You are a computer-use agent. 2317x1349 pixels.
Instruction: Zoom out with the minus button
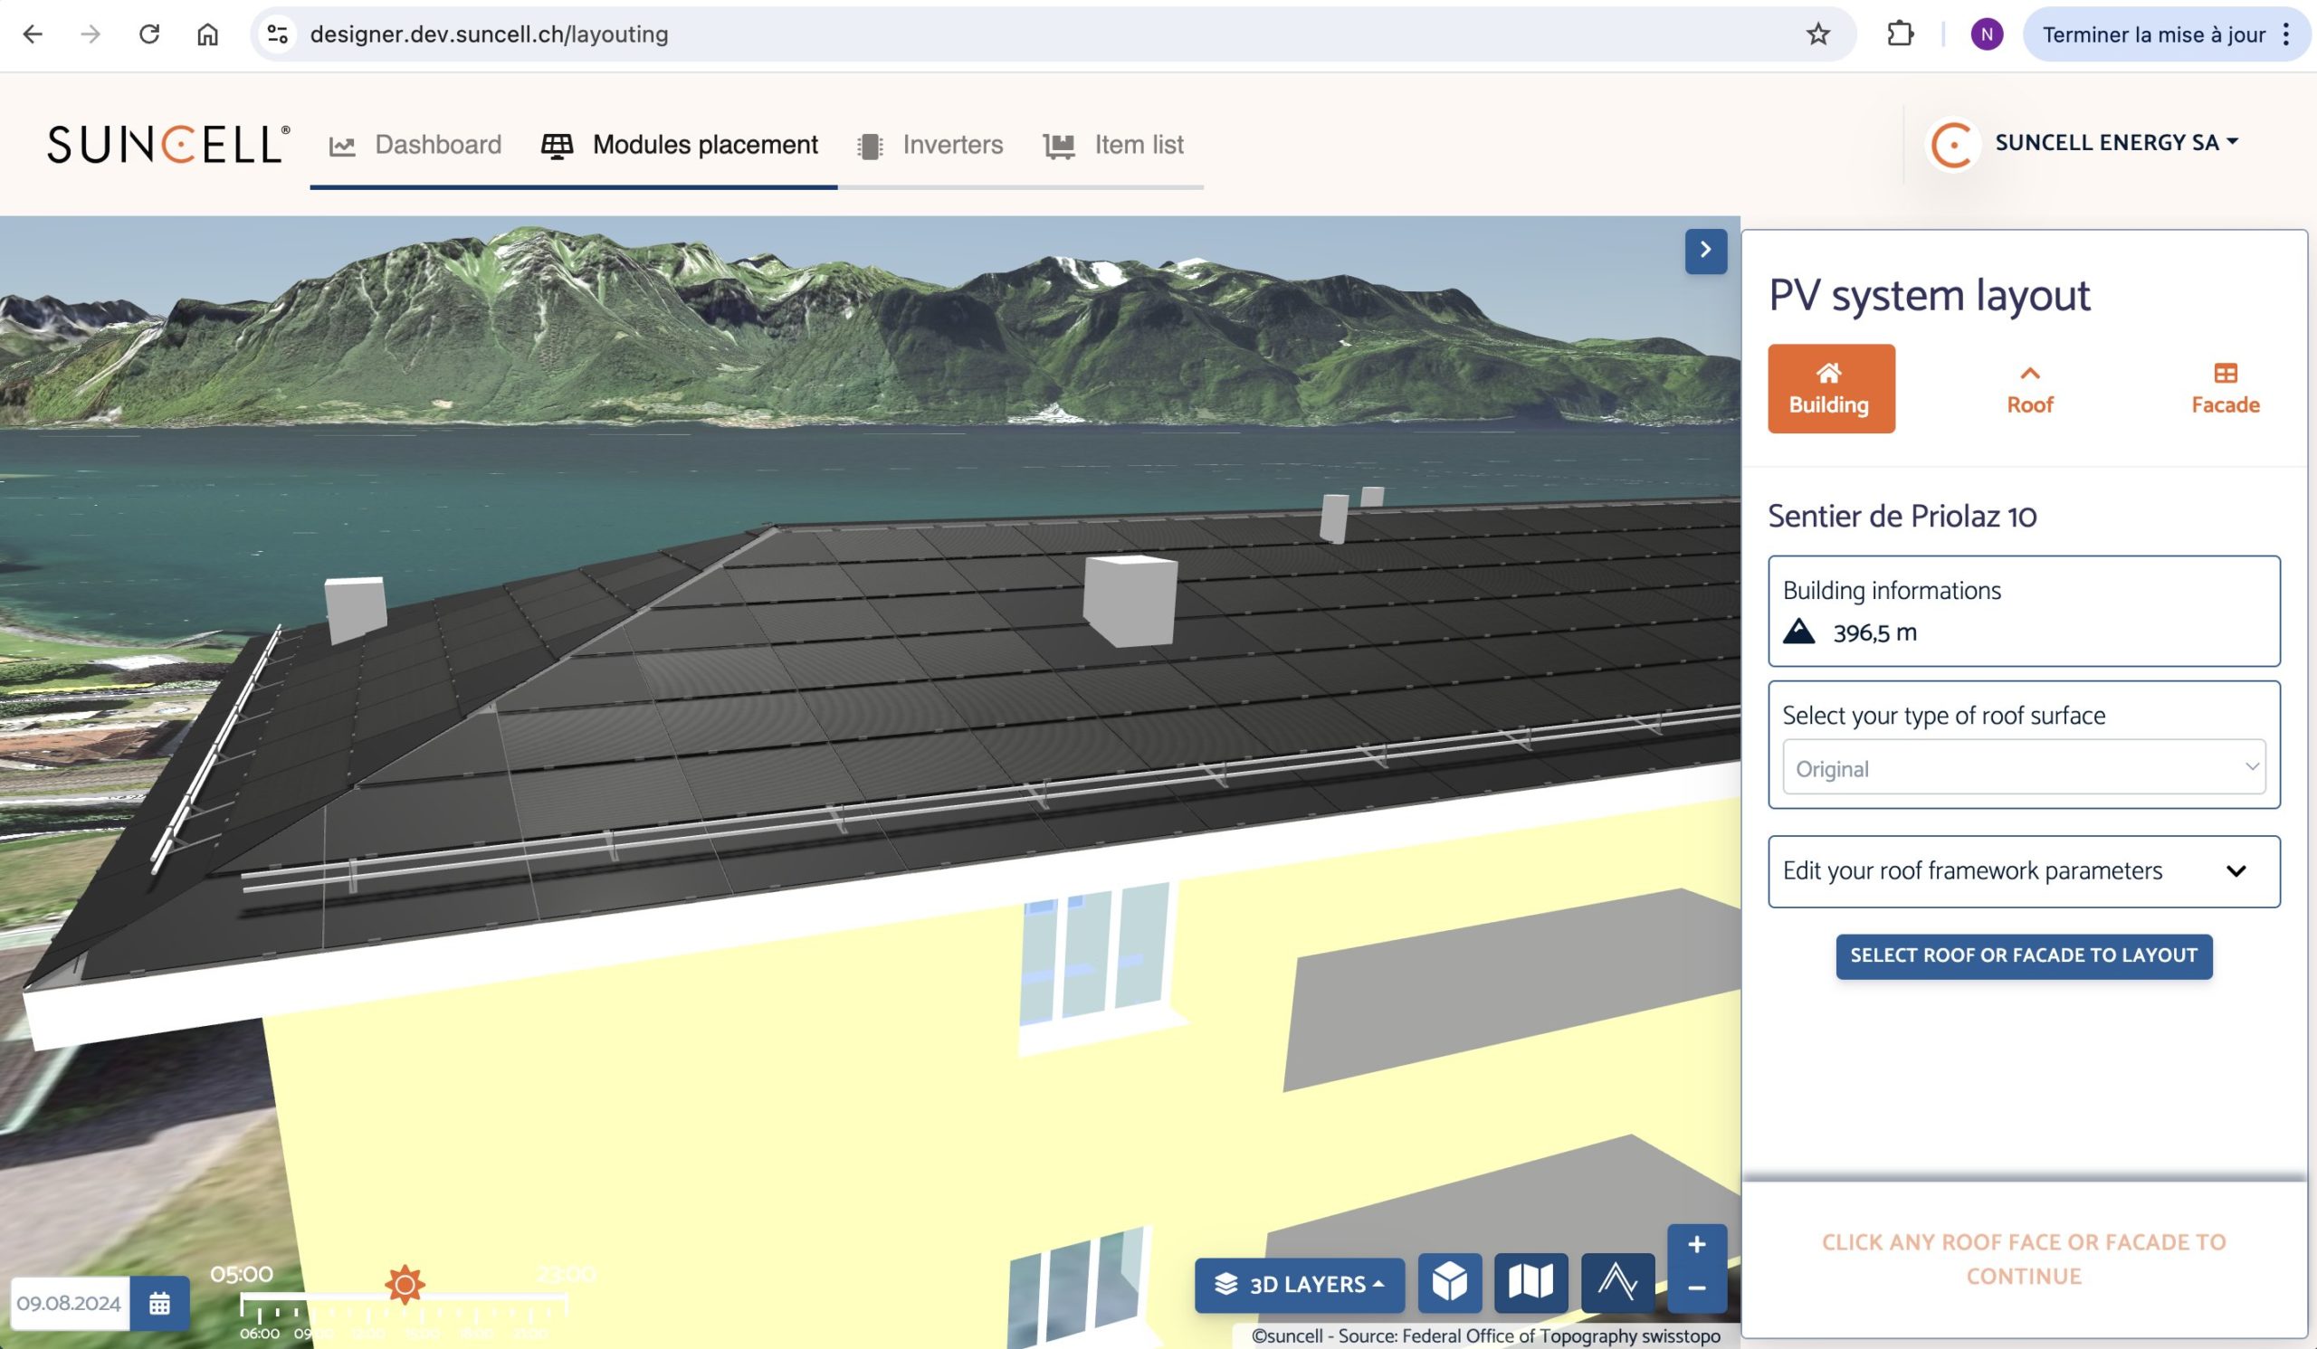[1696, 1288]
